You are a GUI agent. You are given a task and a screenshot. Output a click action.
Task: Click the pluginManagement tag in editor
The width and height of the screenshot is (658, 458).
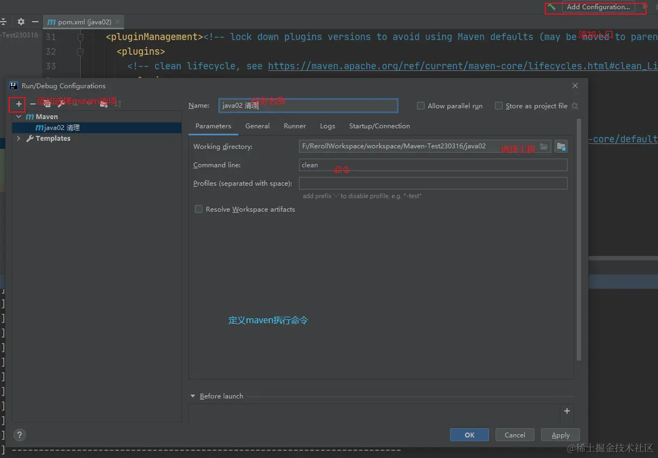pyautogui.click(x=154, y=37)
